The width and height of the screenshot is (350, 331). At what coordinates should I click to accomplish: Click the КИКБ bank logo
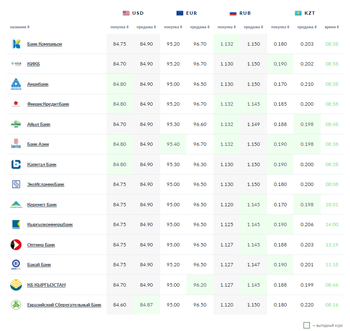[16, 64]
